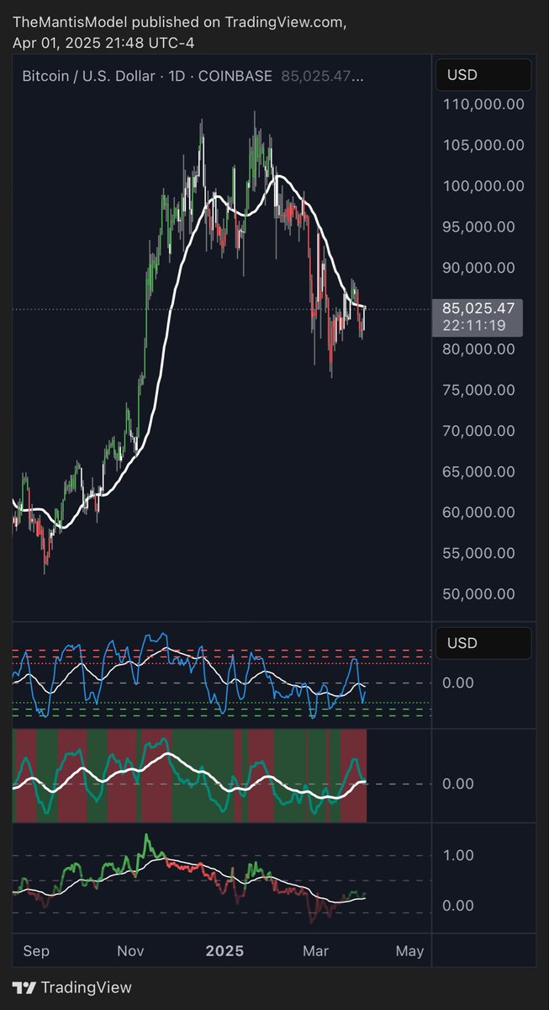Click the Apr 01, 2025 21:48 UTC-4 timestamp
Screen dimensions: 549x1010
104,42
